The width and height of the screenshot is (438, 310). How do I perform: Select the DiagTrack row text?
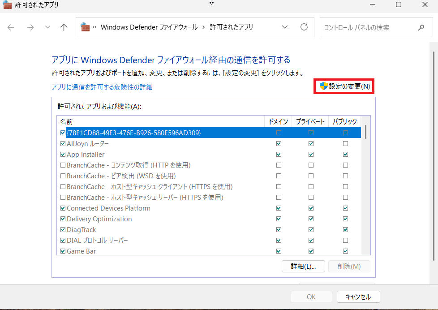82,230
